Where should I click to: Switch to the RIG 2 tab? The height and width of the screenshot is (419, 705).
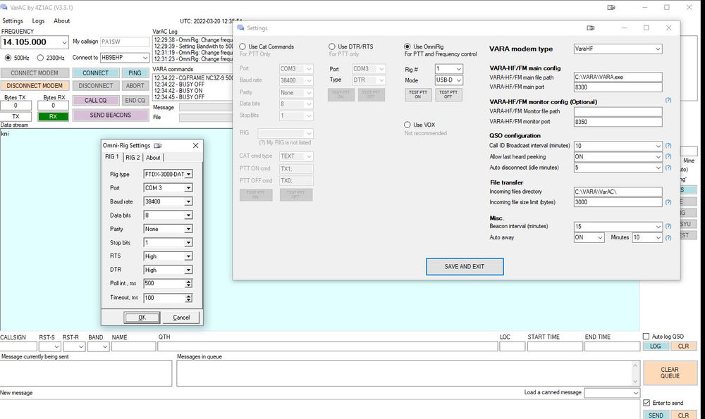click(x=132, y=157)
